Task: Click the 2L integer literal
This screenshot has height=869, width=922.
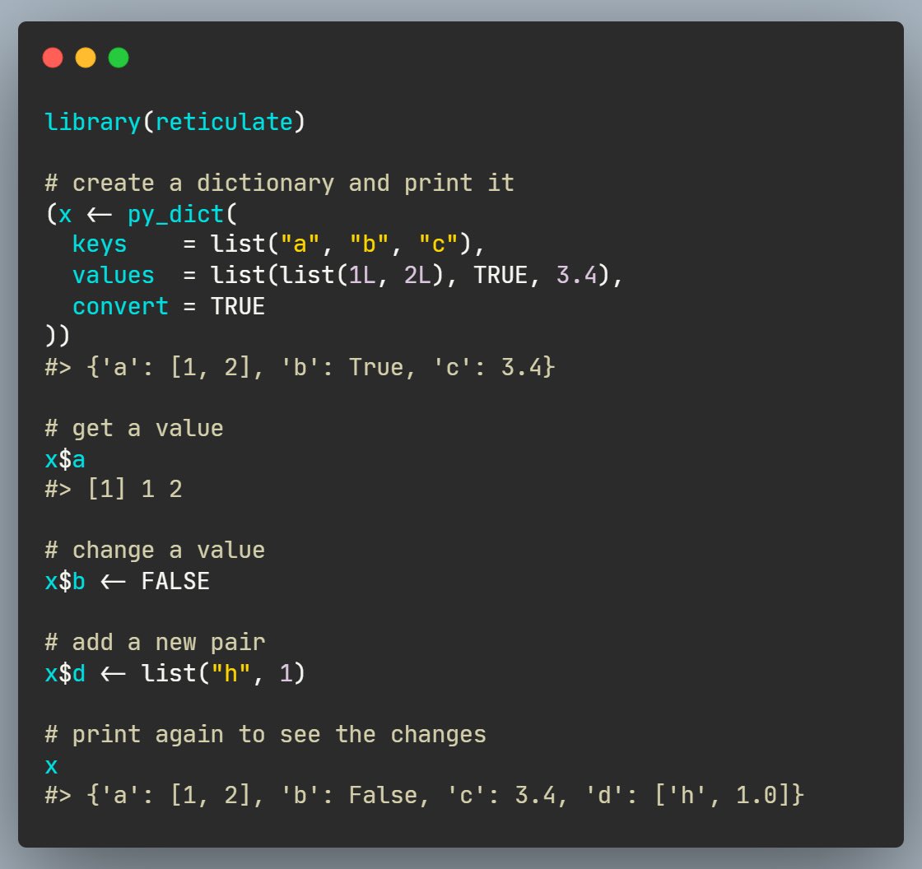Action: (417, 275)
